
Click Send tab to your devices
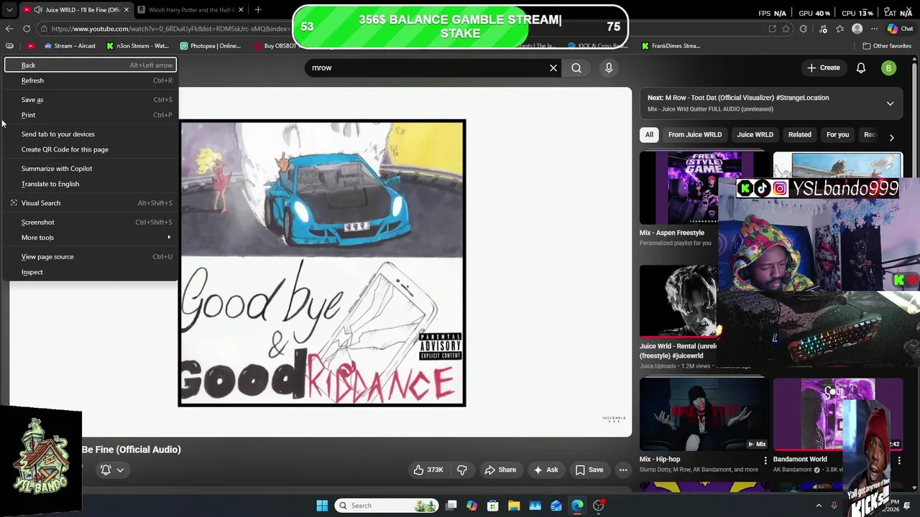90,134
